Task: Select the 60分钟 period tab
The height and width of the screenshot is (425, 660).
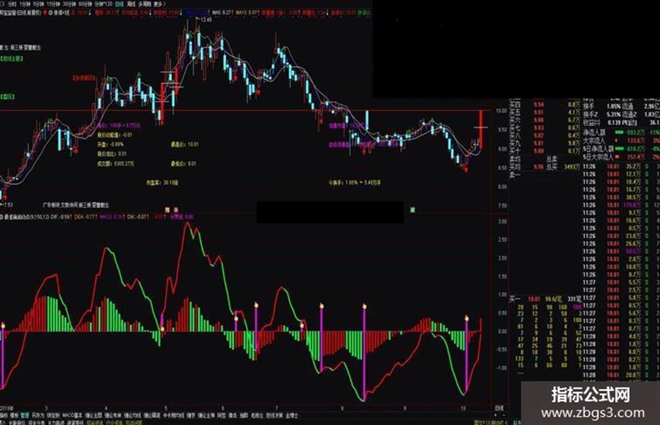Action: pos(86,3)
